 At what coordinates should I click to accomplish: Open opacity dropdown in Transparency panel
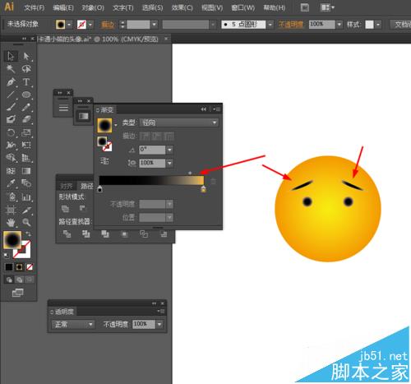tap(159, 325)
